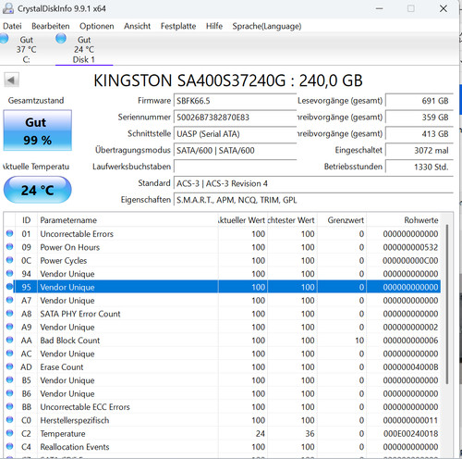Select the AA Bad Block Count row
Screen dimensions: 462x459
point(223,341)
